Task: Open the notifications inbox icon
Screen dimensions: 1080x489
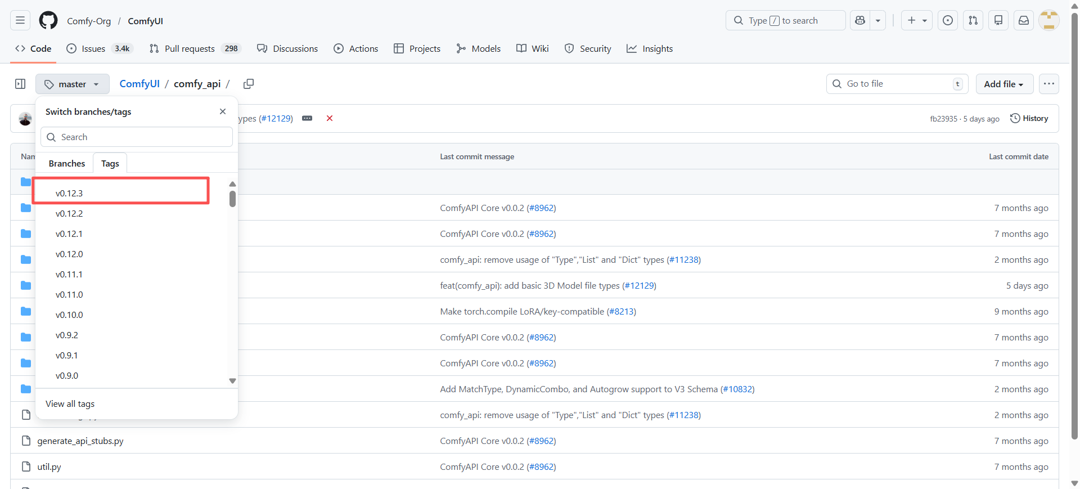Action: click(x=1024, y=21)
